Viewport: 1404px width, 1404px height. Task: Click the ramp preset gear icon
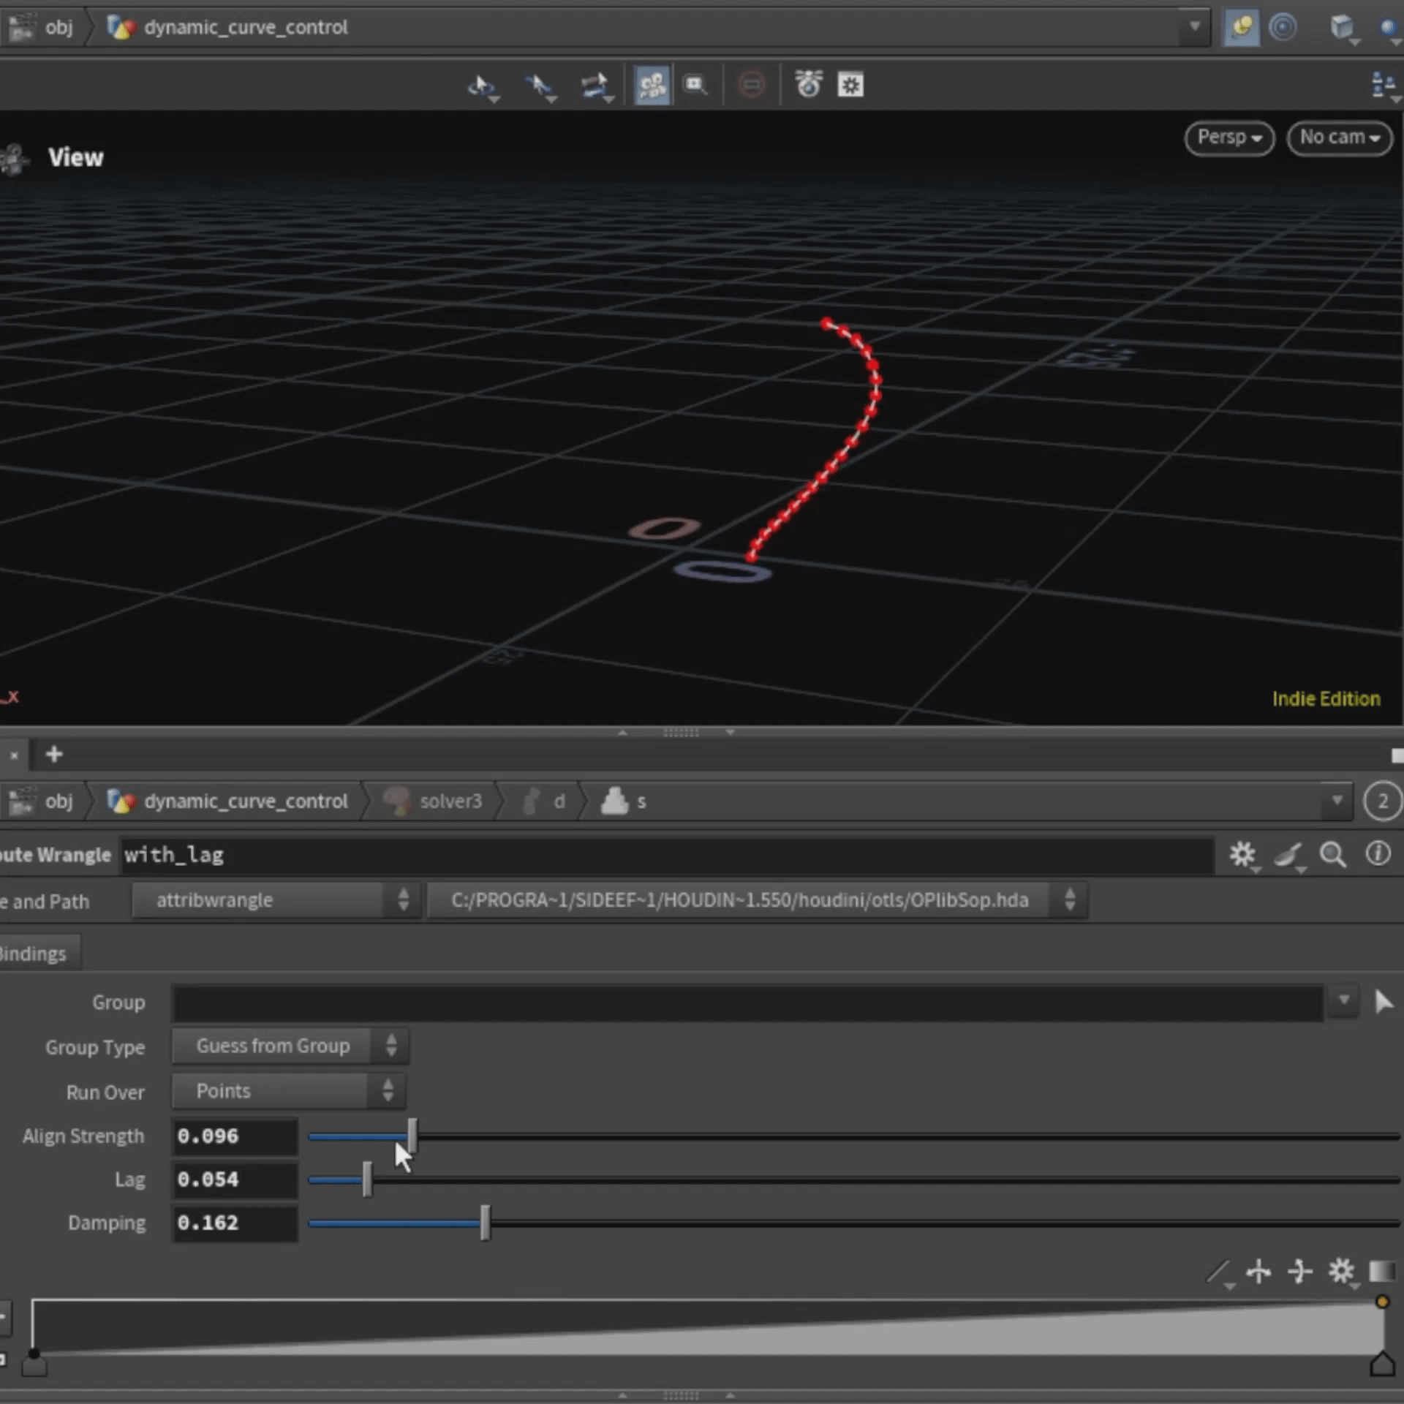click(1341, 1272)
